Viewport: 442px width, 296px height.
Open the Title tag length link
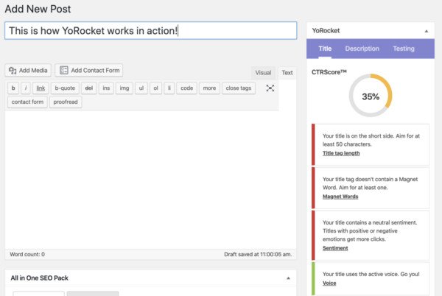click(341, 153)
